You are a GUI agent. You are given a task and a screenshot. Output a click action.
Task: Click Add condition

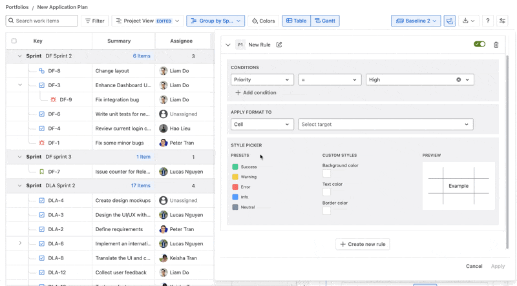coord(256,93)
